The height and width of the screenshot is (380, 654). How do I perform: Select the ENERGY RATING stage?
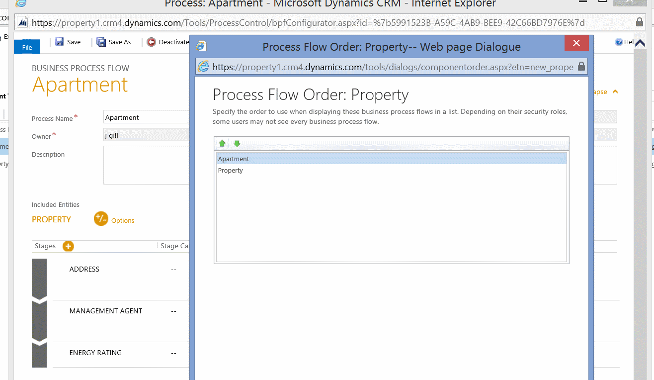click(x=95, y=353)
